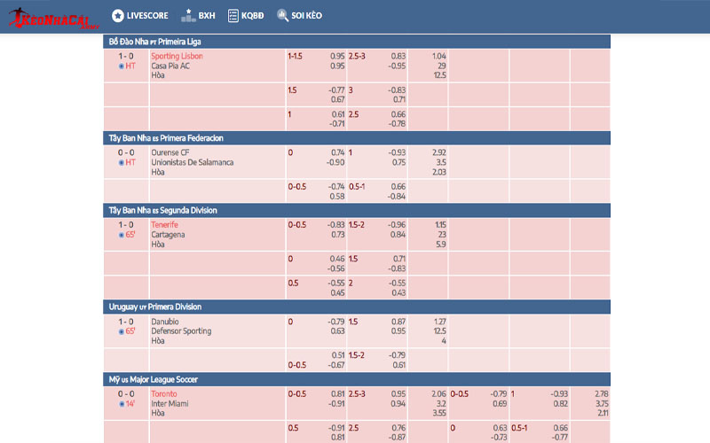The width and height of the screenshot is (710, 443).
Task: Click the Soi kèo magnifier chart icon
Action: pyautogui.click(x=282, y=16)
